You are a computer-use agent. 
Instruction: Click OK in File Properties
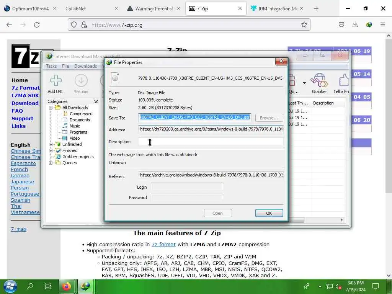pos(269,213)
